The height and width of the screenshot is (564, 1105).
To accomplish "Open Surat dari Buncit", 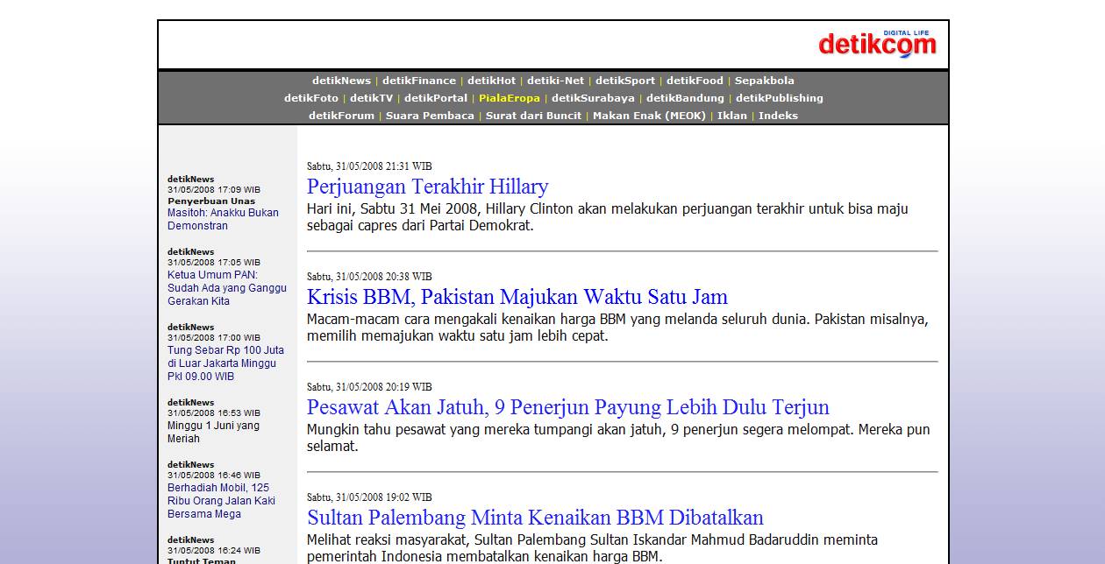I will coord(533,116).
